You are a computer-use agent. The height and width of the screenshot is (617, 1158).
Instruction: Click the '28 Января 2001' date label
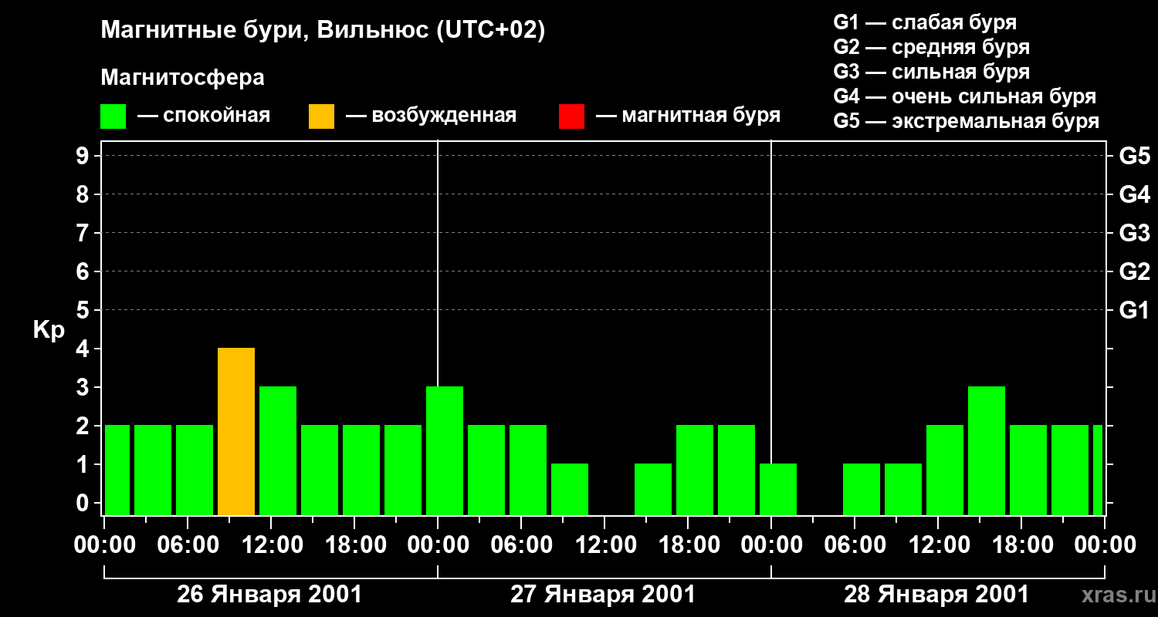(x=936, y=595)
